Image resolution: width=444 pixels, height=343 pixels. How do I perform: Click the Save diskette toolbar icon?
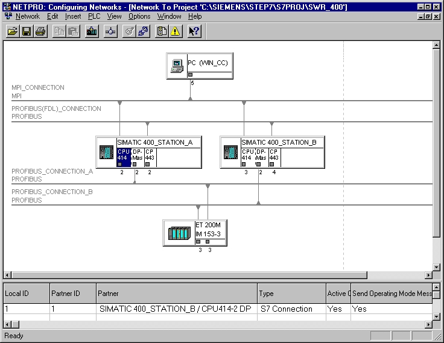click(27, 31)
